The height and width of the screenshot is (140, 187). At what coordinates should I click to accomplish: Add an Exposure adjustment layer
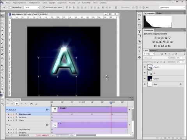pyautogui.click(x=166, y=38)
